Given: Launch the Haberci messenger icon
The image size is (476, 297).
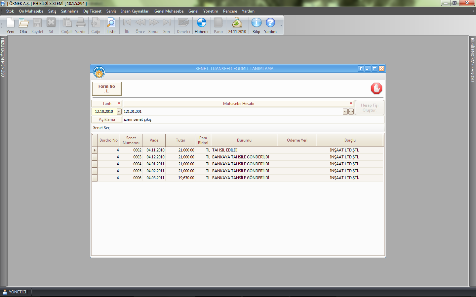Looking at the screenshot, I should click(201, 23).
